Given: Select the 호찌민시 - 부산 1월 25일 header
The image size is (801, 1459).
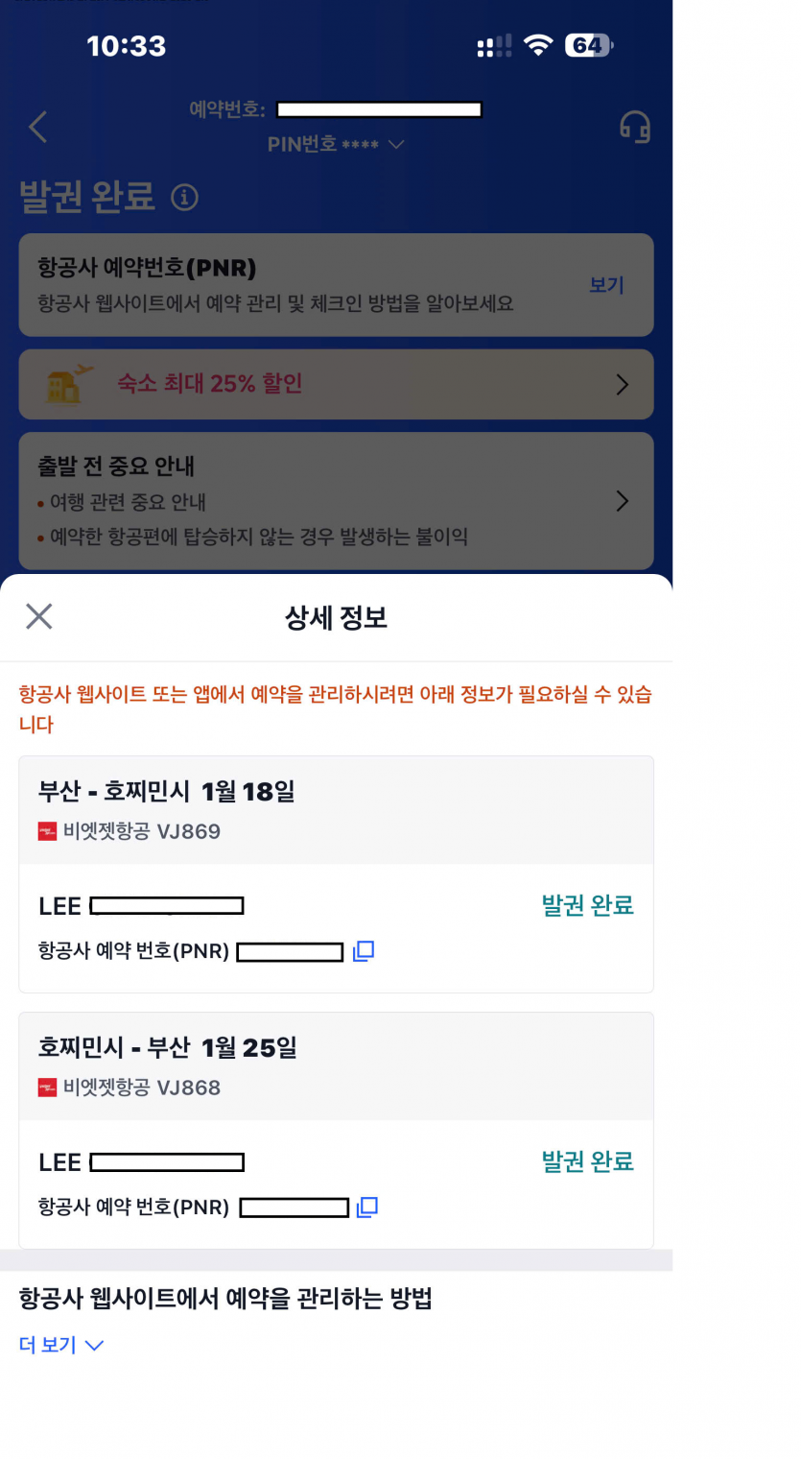Looking at the screenshot, I should point(168,1047).
